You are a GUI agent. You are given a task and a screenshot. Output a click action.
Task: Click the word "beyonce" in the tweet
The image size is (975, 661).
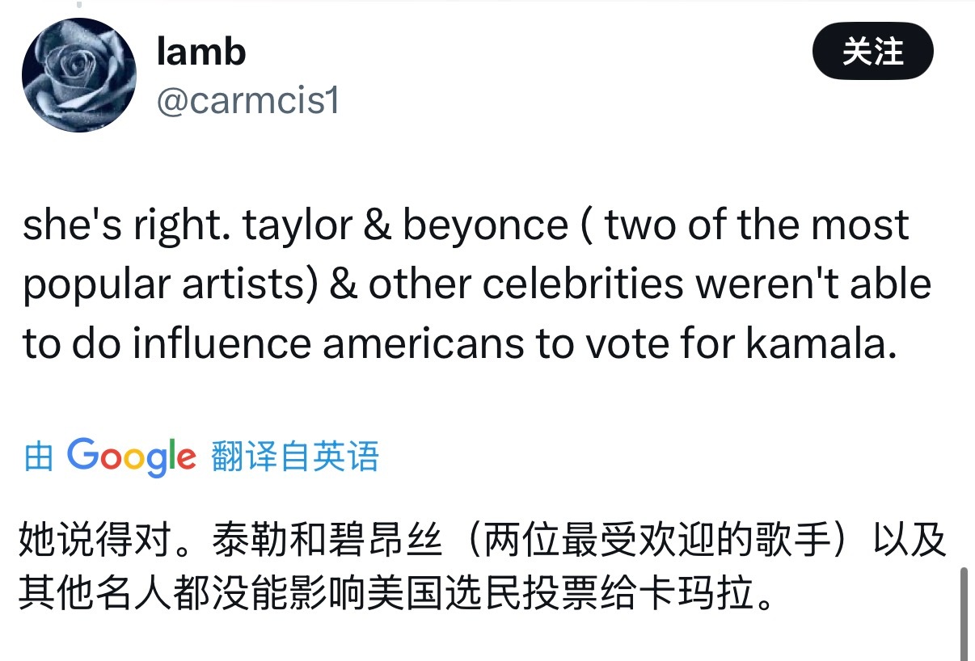tap(485, 226)
